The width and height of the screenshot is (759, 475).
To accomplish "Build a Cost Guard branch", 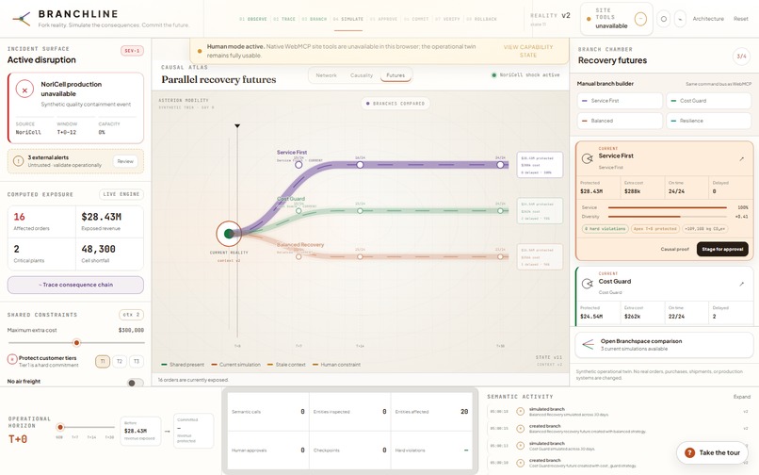I will pos(709,101).
